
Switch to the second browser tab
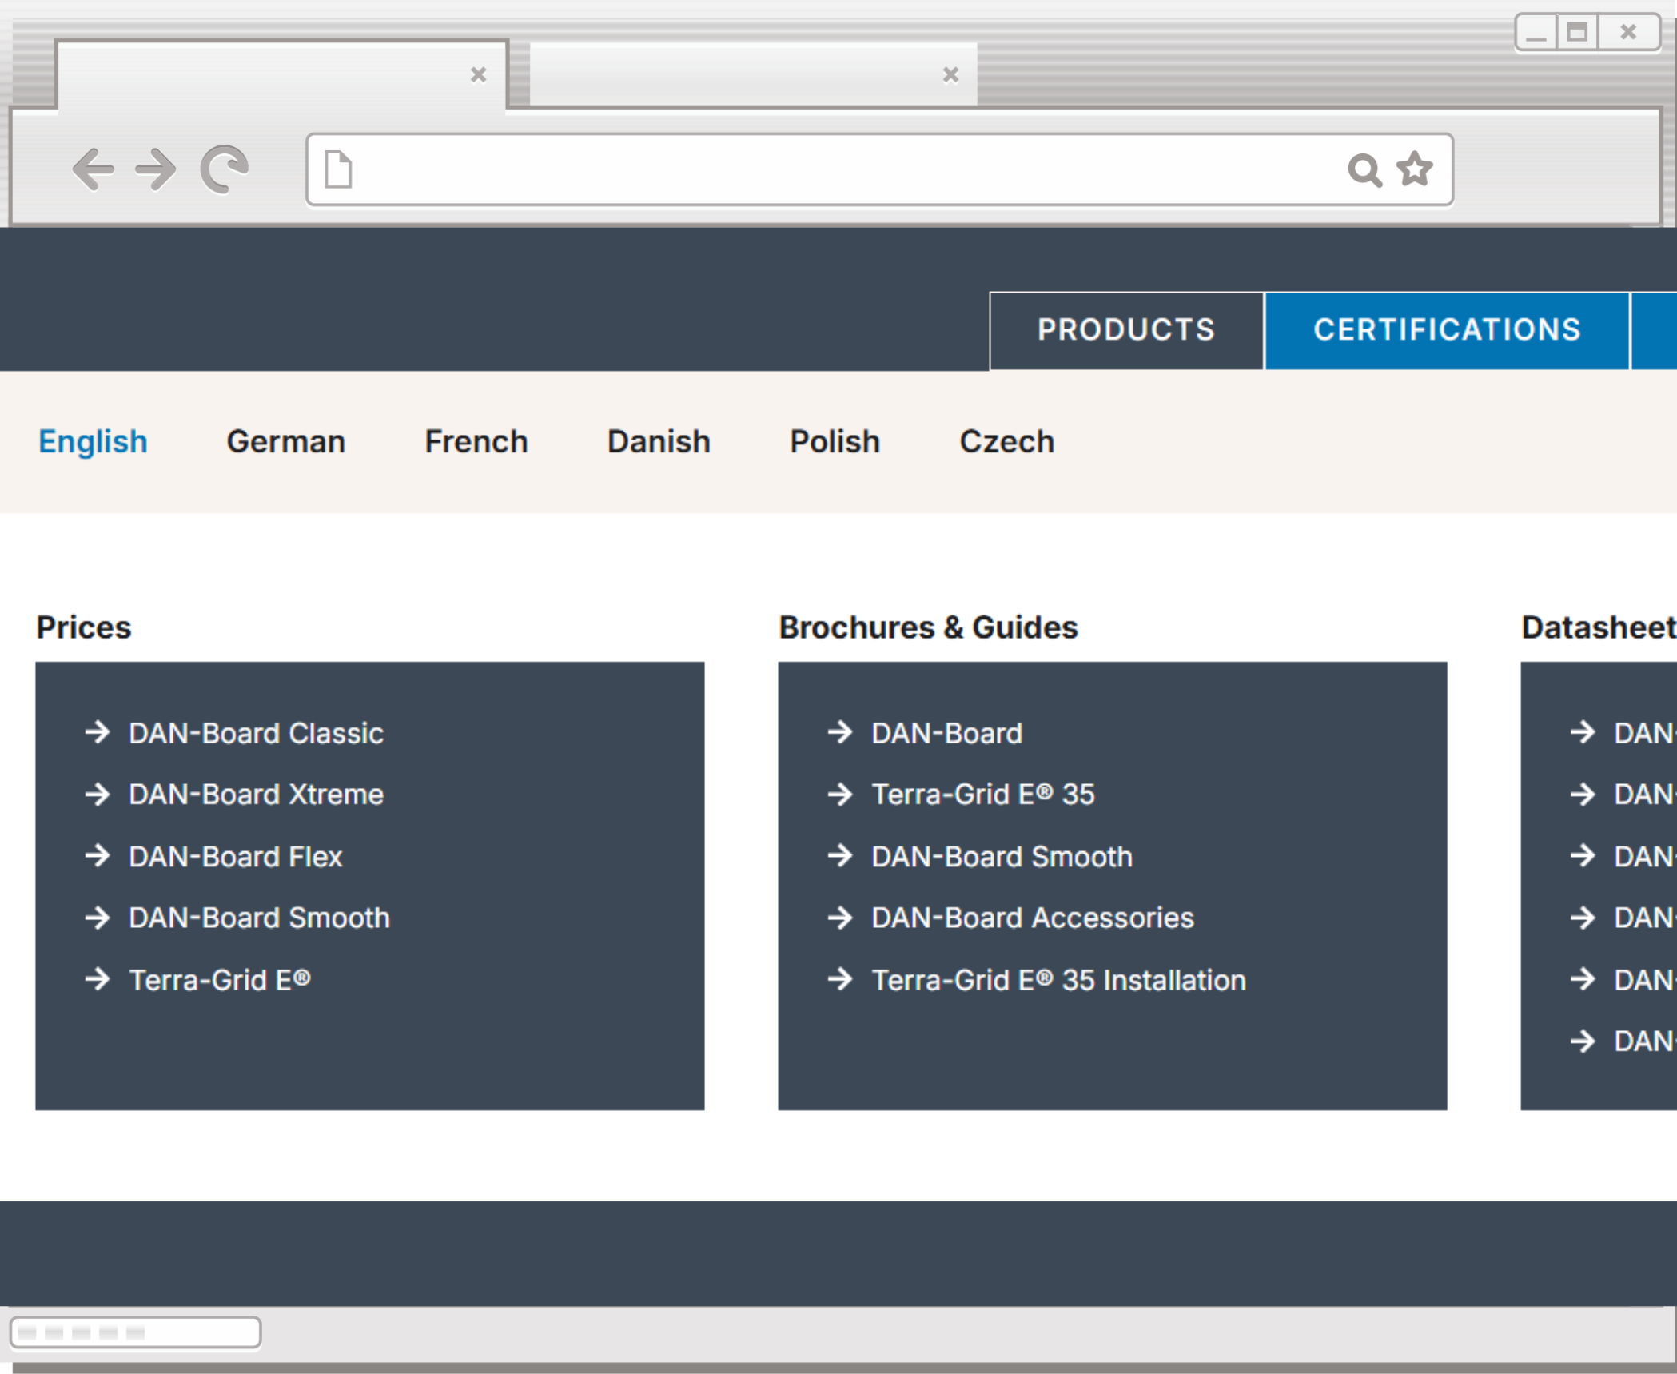click(753, 74)
